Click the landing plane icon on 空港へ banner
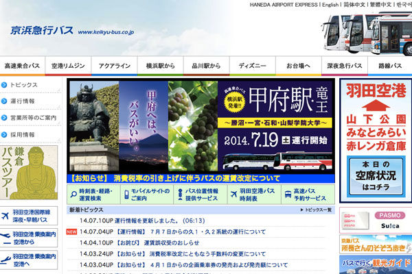This screenshot has height=274, width=412. click(5, 260)
